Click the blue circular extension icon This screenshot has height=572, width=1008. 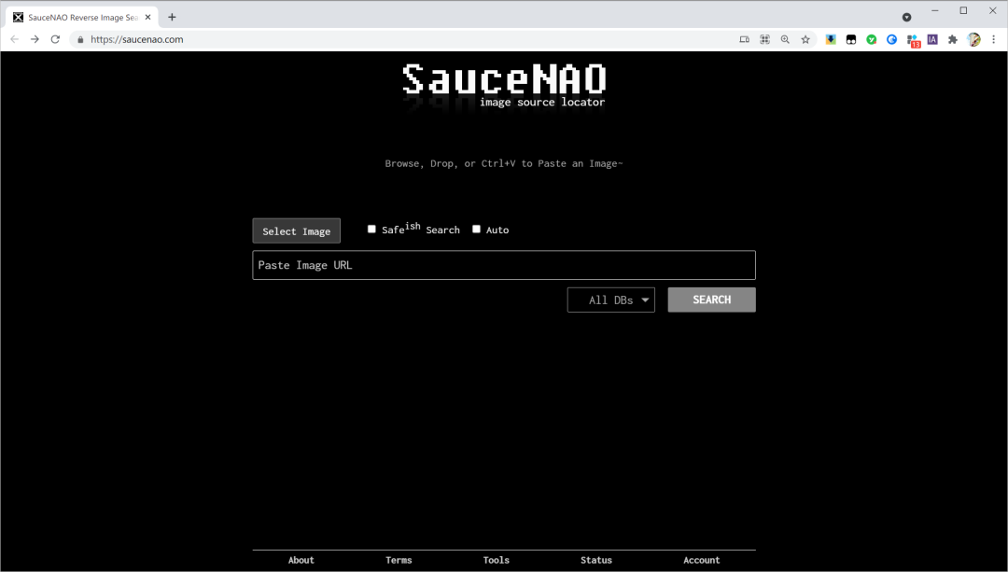pyautogui.click(x=891, y=39)
